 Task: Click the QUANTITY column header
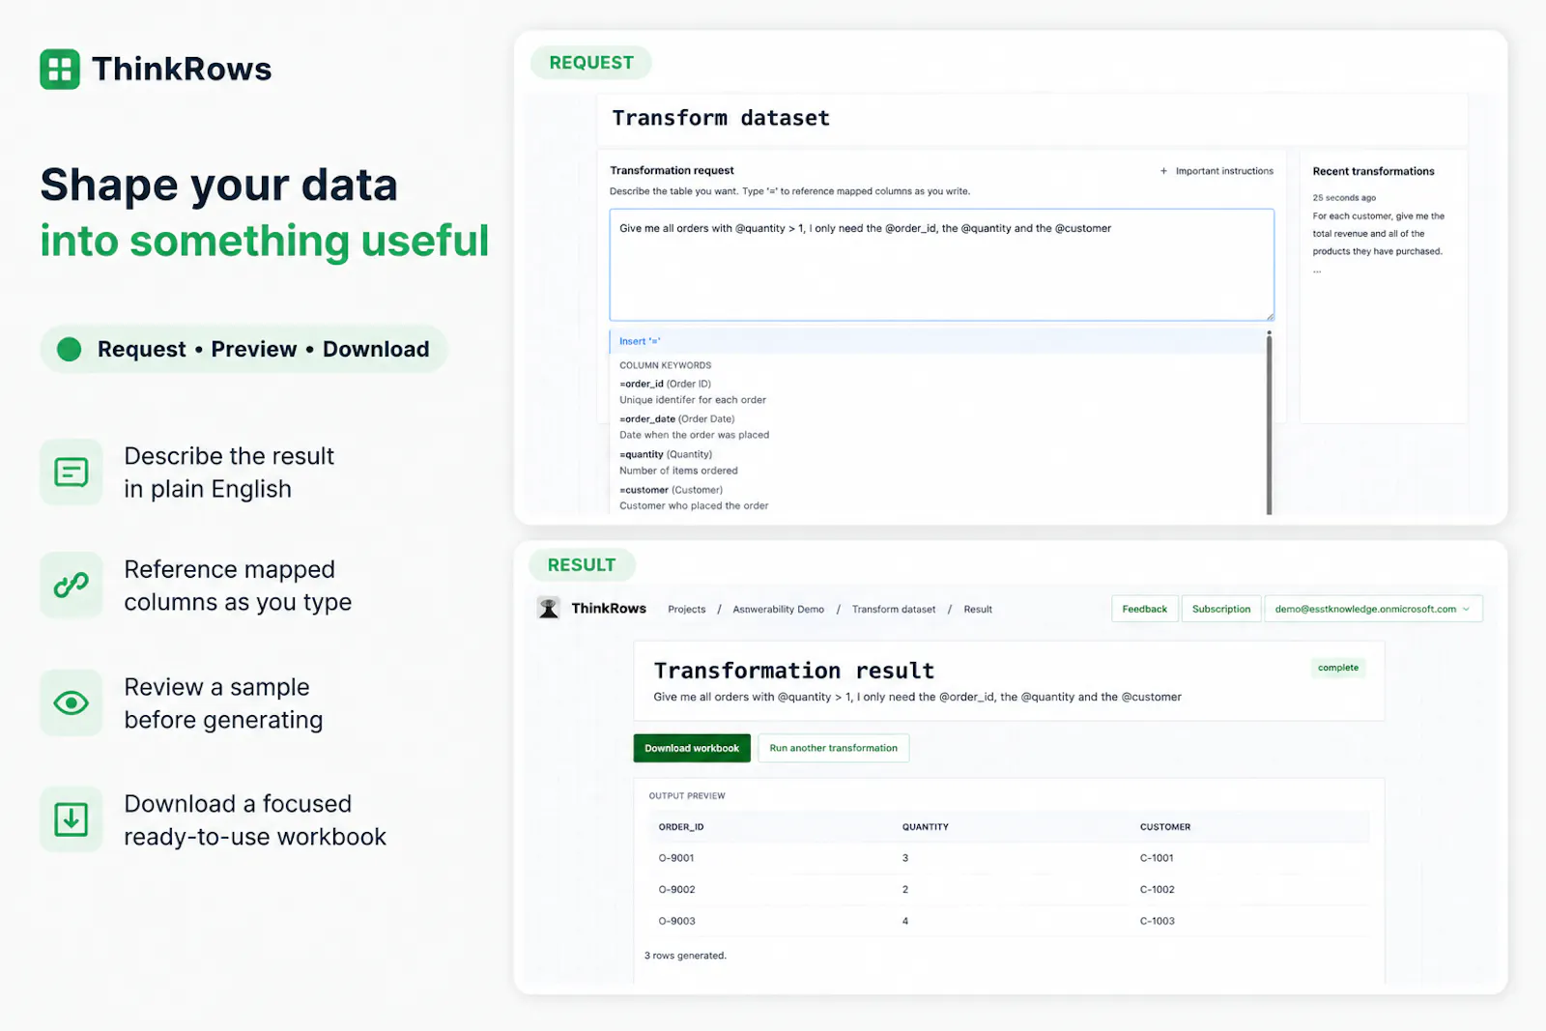pyautogui.click(x=926, y=827)
